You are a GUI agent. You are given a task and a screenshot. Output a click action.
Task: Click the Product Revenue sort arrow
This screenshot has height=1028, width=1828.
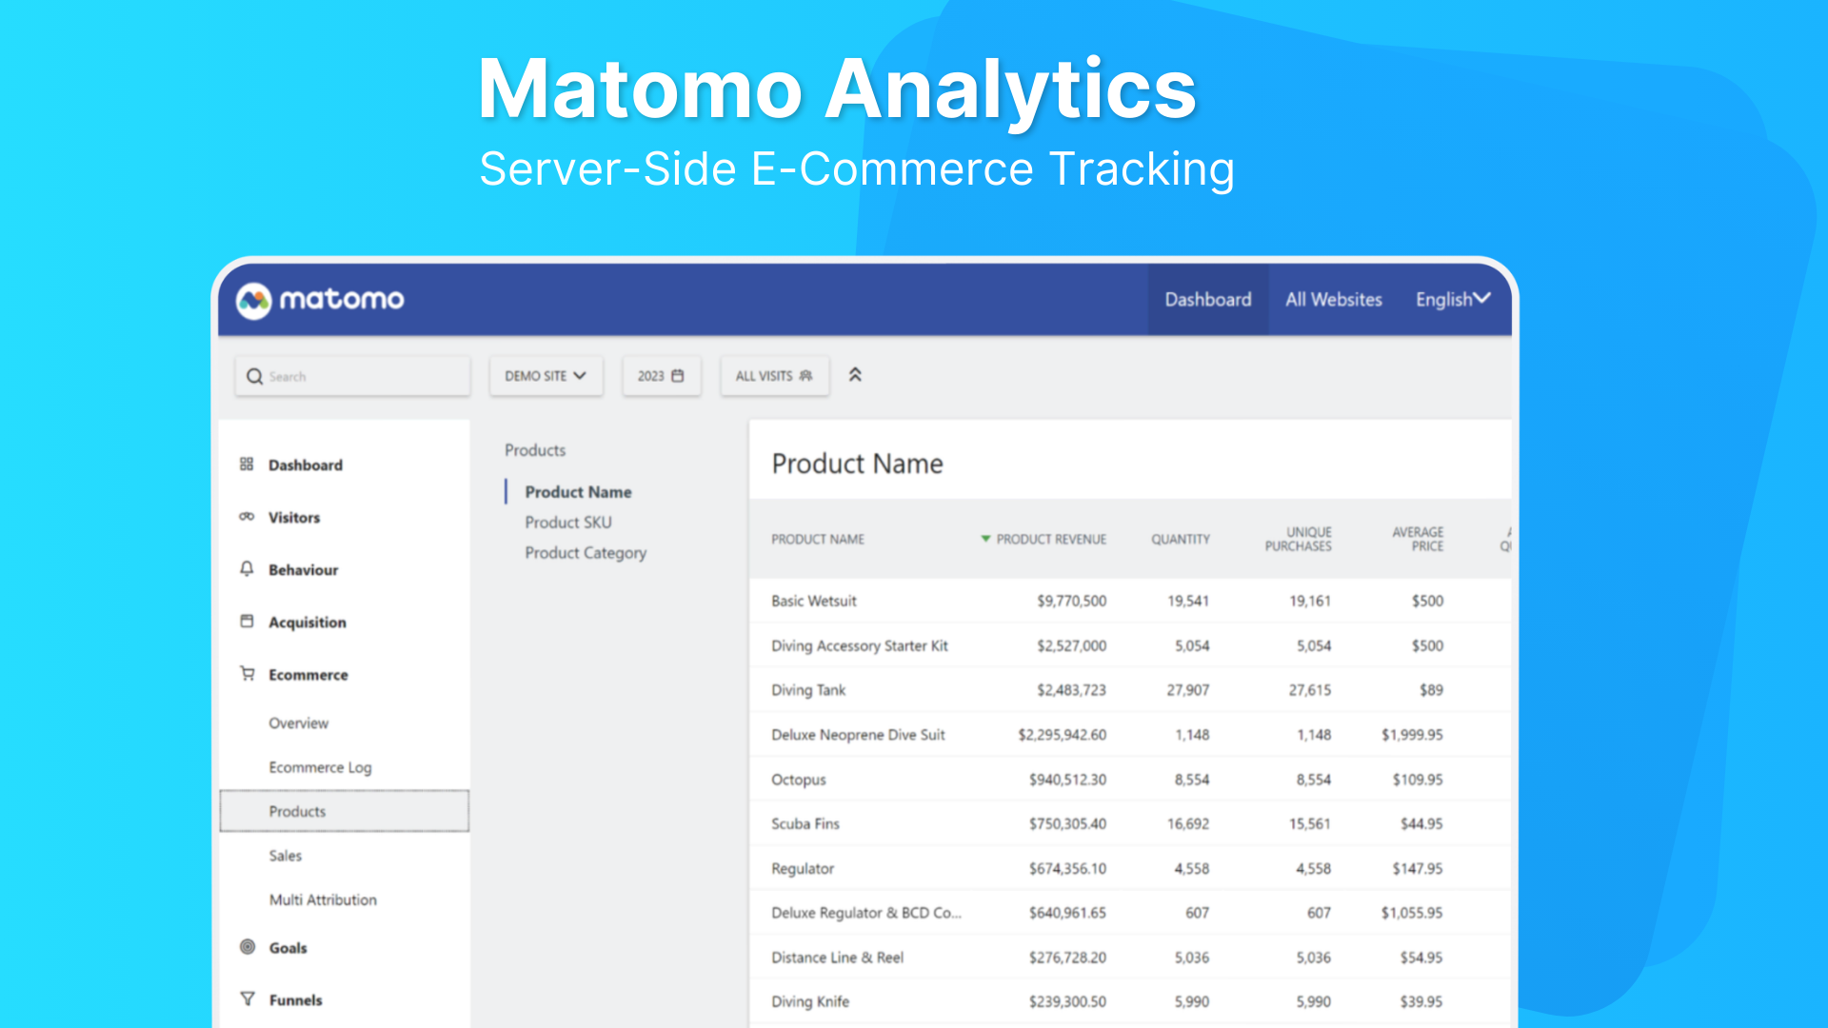point(985,540)
